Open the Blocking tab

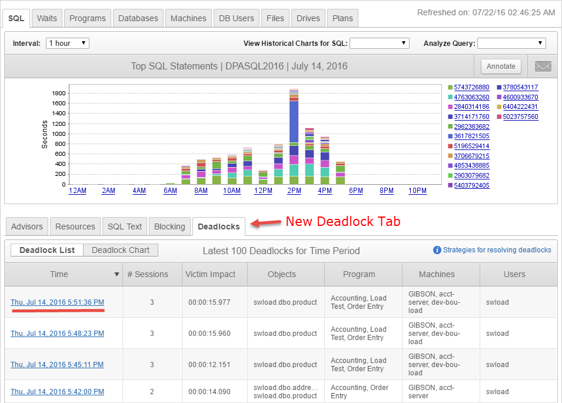169,227
